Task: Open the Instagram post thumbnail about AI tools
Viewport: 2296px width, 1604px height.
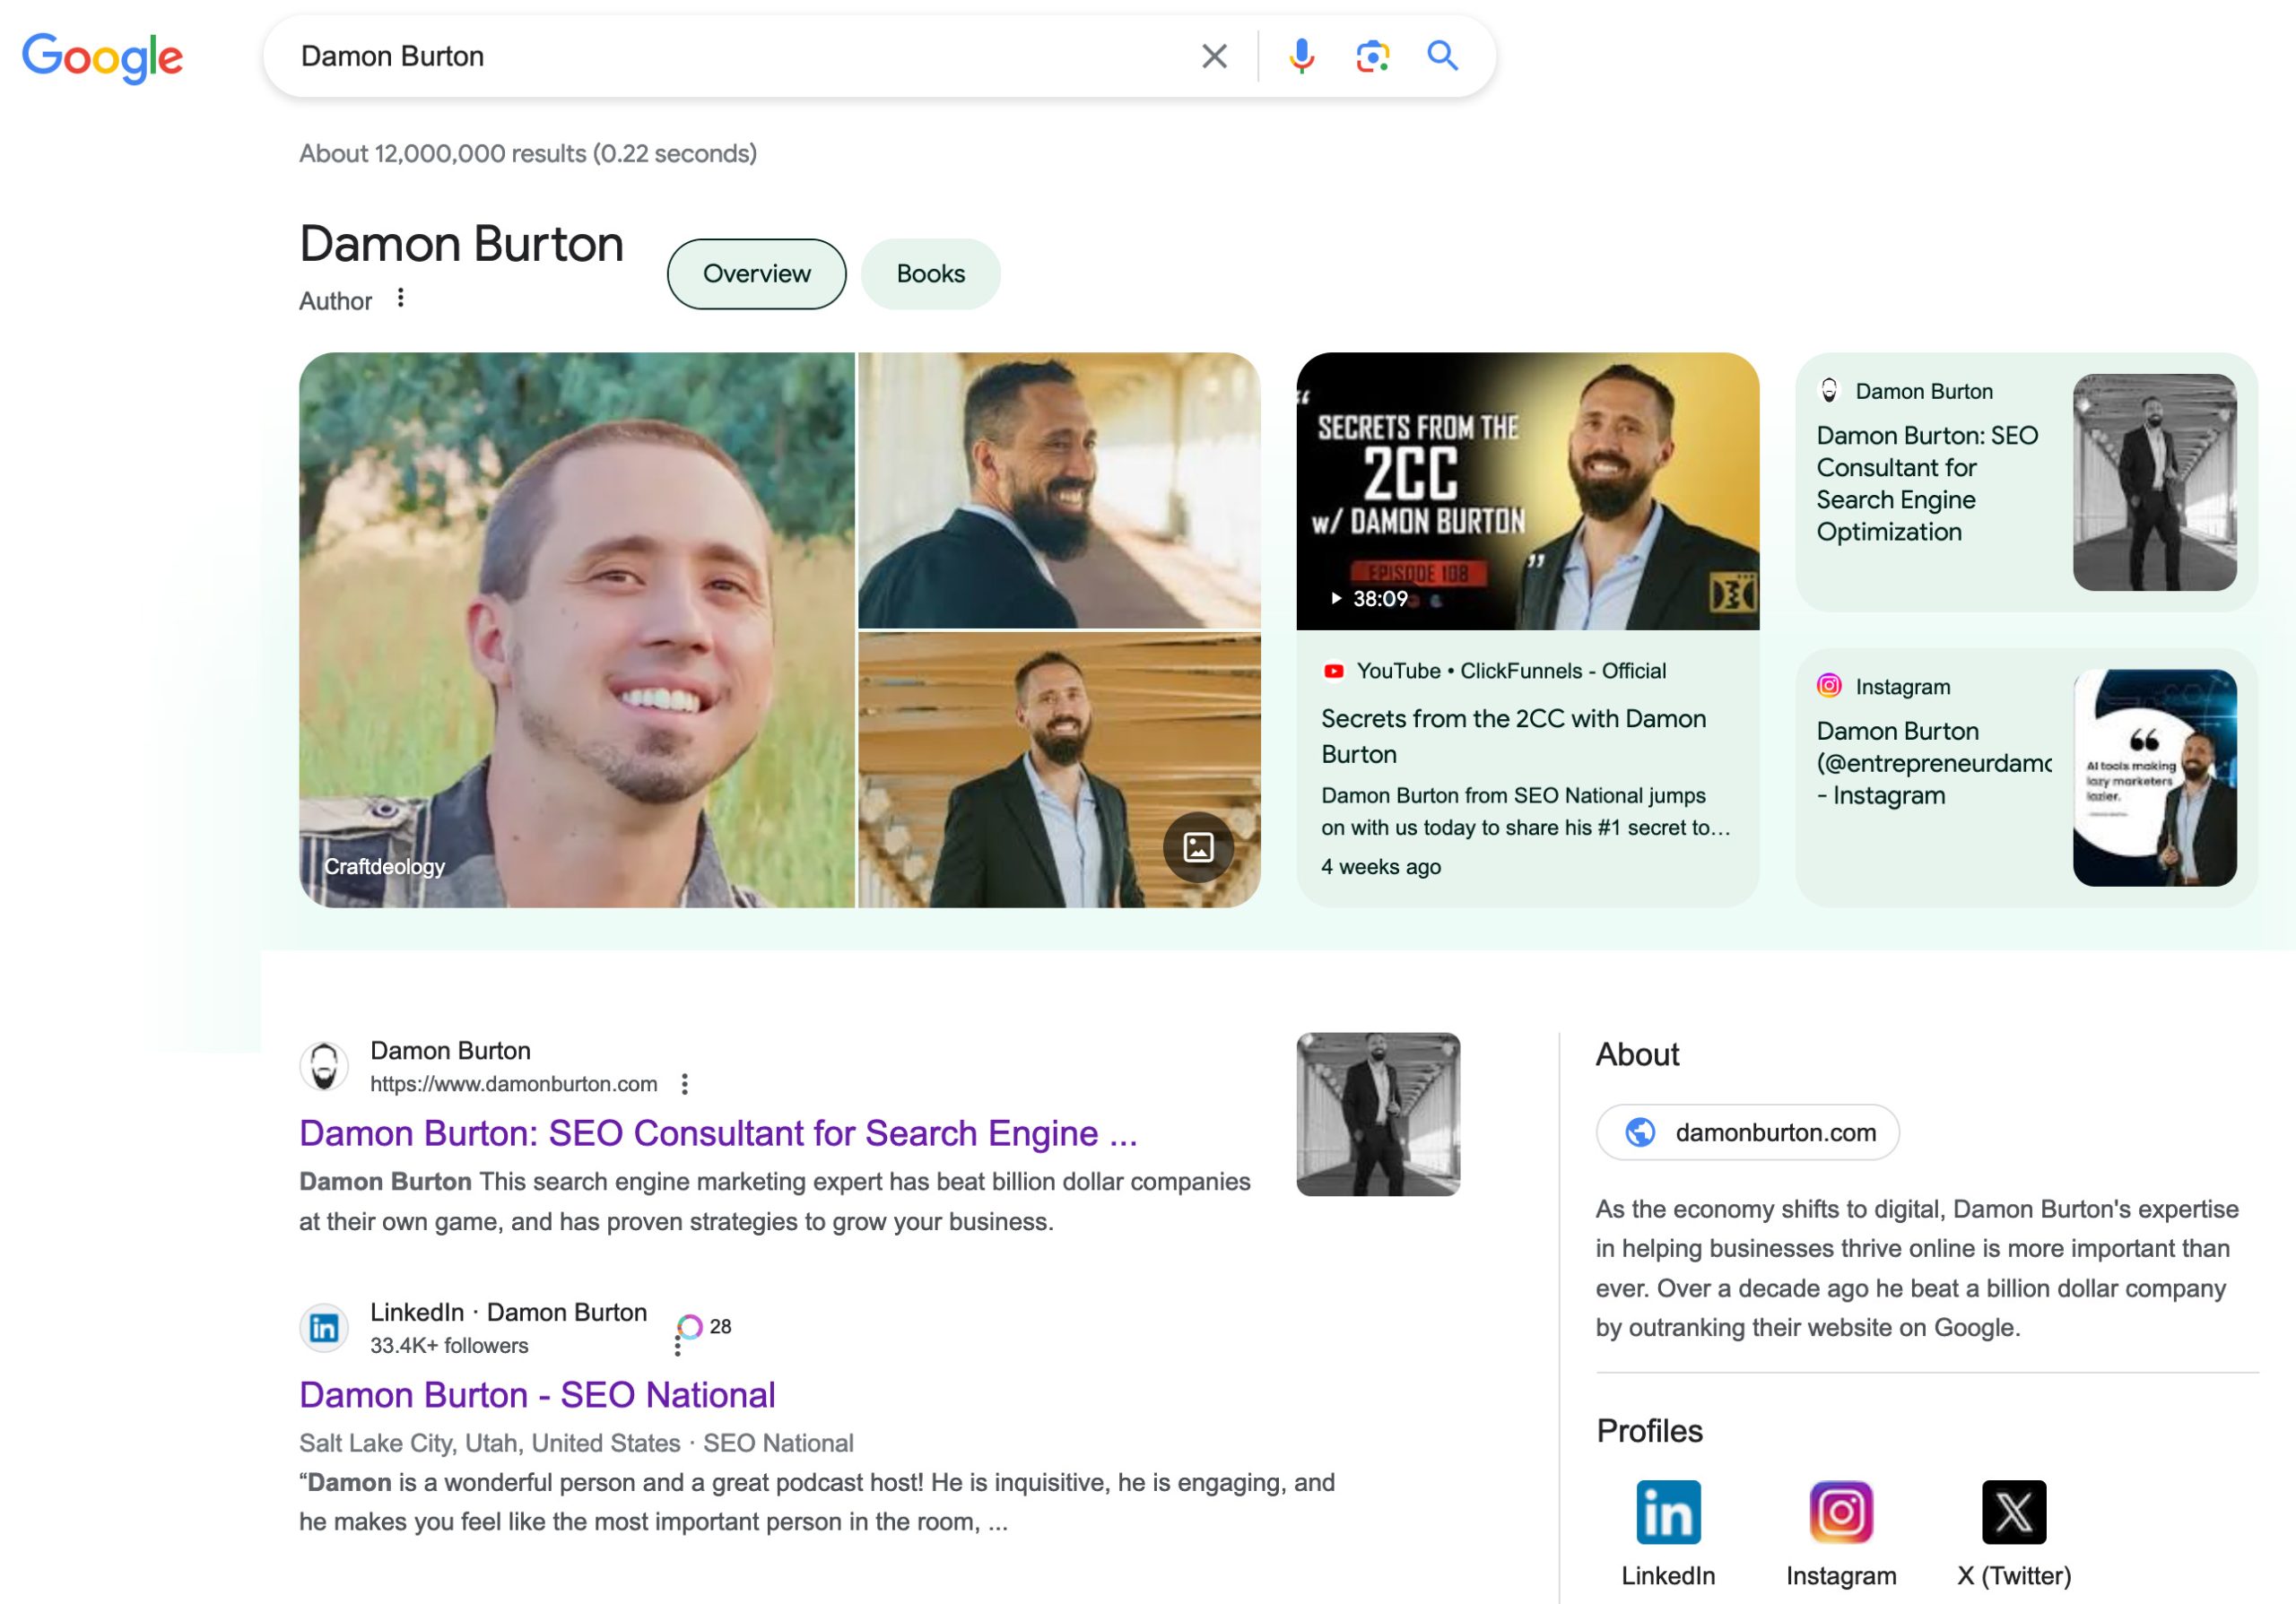Action: (2154, 777)
